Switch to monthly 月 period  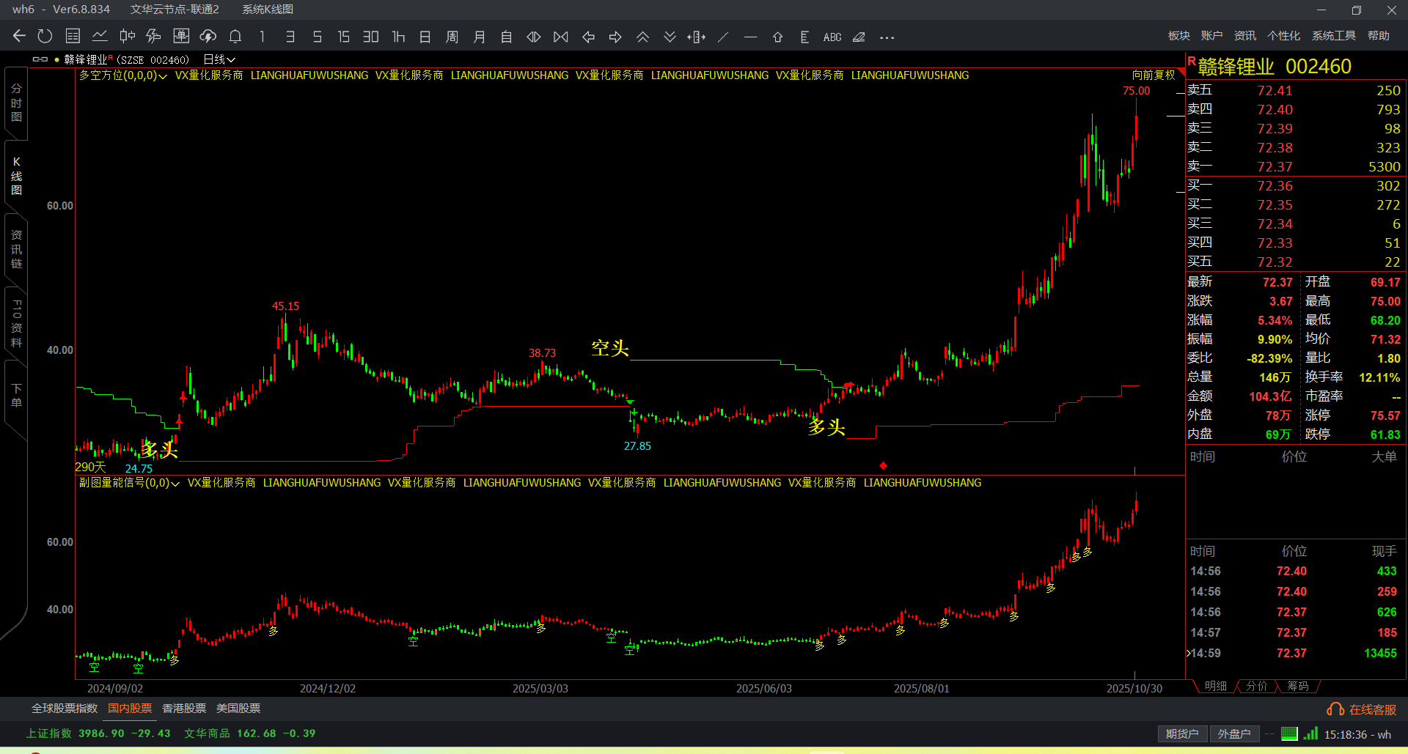pyautogui.click(x=480, y=36)
